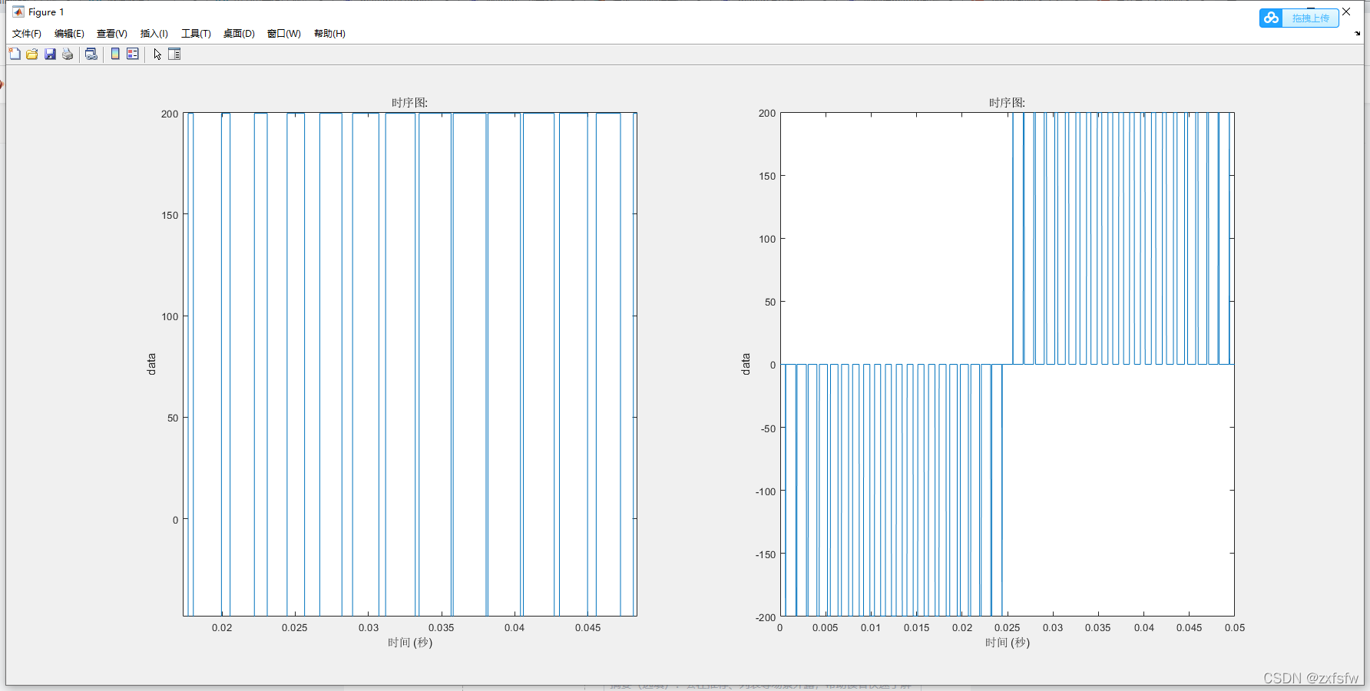Save the figure with the floppy disk icon
1370x691 pixels.
[x=50, y=54]
